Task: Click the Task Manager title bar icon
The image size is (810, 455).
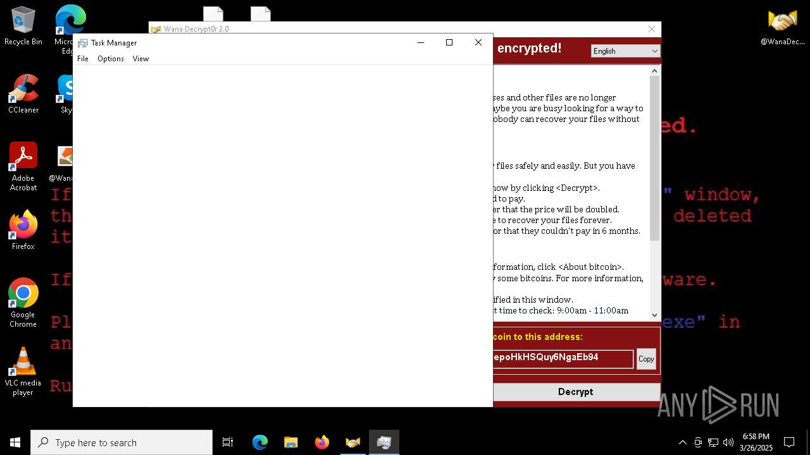Action: click(x=83, y=43)
